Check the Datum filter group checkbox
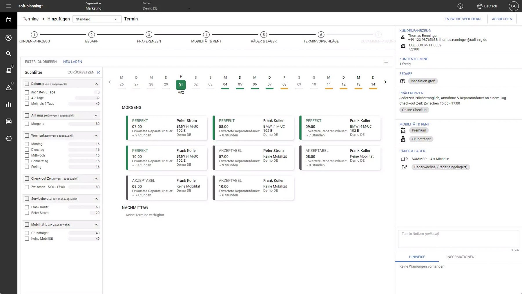522x294 pixels. [27, 84]
